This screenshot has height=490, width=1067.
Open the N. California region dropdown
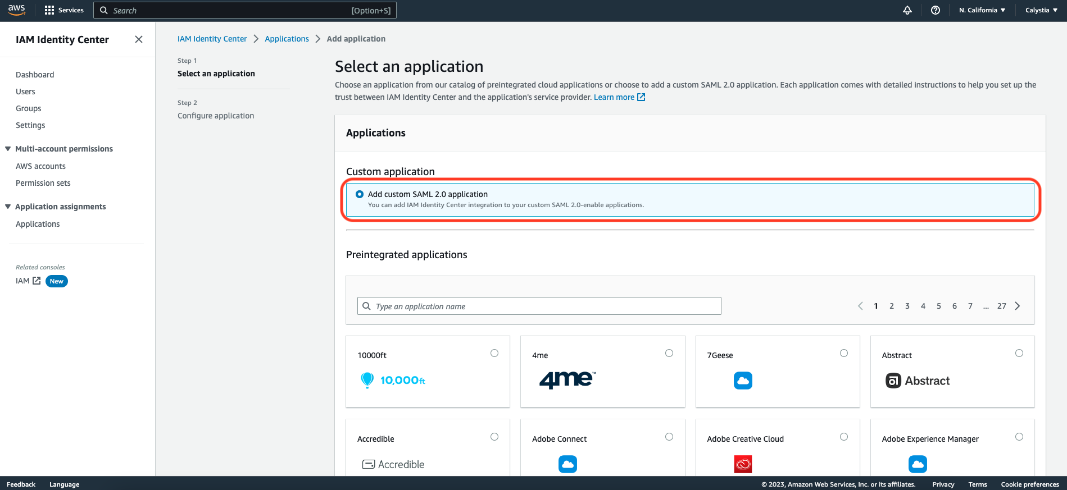point(982,10)
